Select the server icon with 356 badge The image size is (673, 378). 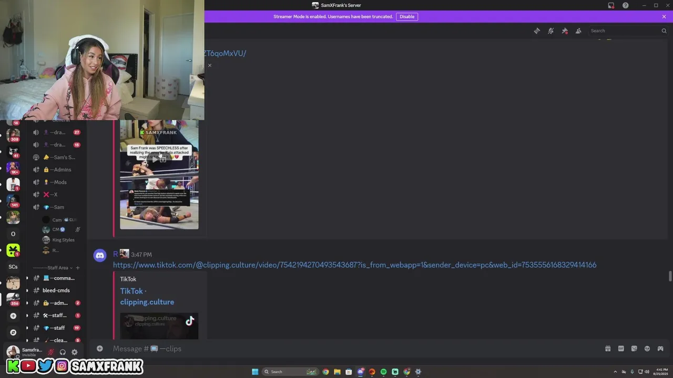tap(13, 299)
